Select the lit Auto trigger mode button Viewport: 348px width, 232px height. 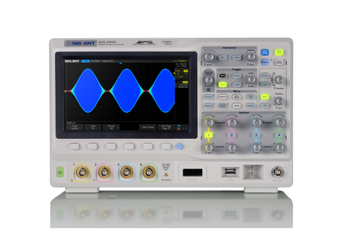(x=223, y=84)
